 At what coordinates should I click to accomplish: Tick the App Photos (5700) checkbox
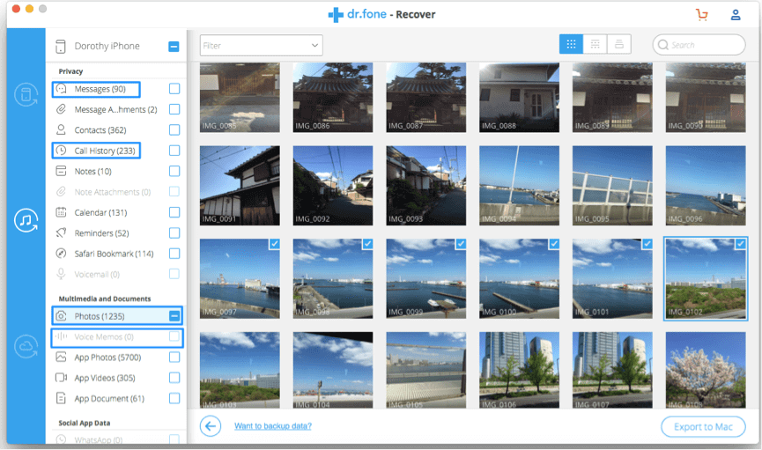pos(174,357)
